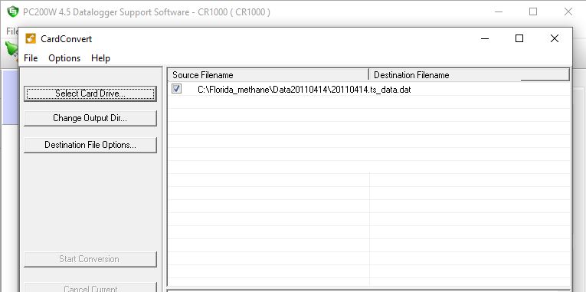Screen dimensions: 586x292
Task: Click the Source Filename column header
Action: [268, 75]
